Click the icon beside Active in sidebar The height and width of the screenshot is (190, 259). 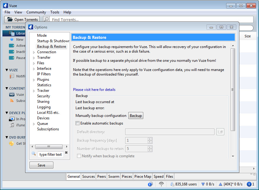click(11, 46)
